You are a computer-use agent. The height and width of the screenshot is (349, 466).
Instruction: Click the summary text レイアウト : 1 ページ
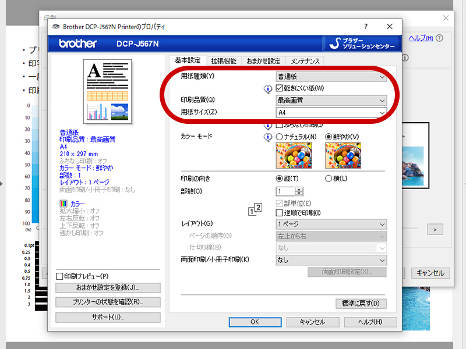click(x=84, y=183)
